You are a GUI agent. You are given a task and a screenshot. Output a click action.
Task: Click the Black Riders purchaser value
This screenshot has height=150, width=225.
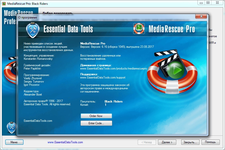pos(113,101)
